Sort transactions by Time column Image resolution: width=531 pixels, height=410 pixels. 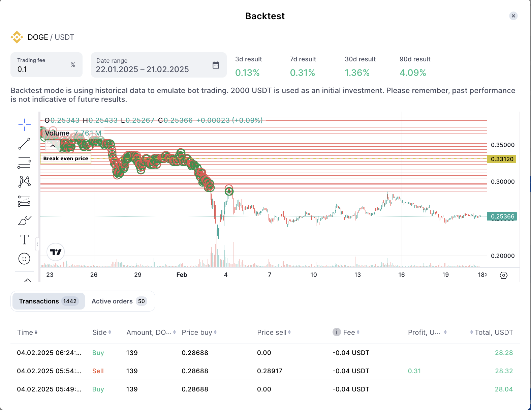[27, 332]
